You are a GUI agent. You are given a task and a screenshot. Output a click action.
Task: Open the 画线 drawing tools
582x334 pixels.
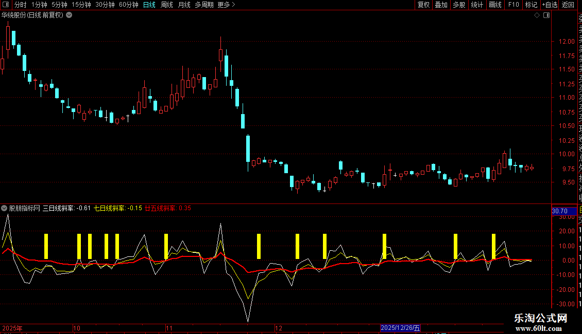tap(495, 5)
